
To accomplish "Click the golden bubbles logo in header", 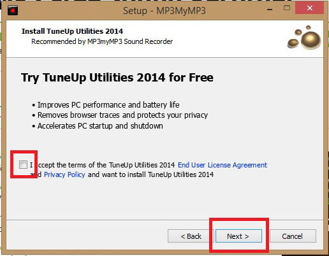I will tap(304, 38).
